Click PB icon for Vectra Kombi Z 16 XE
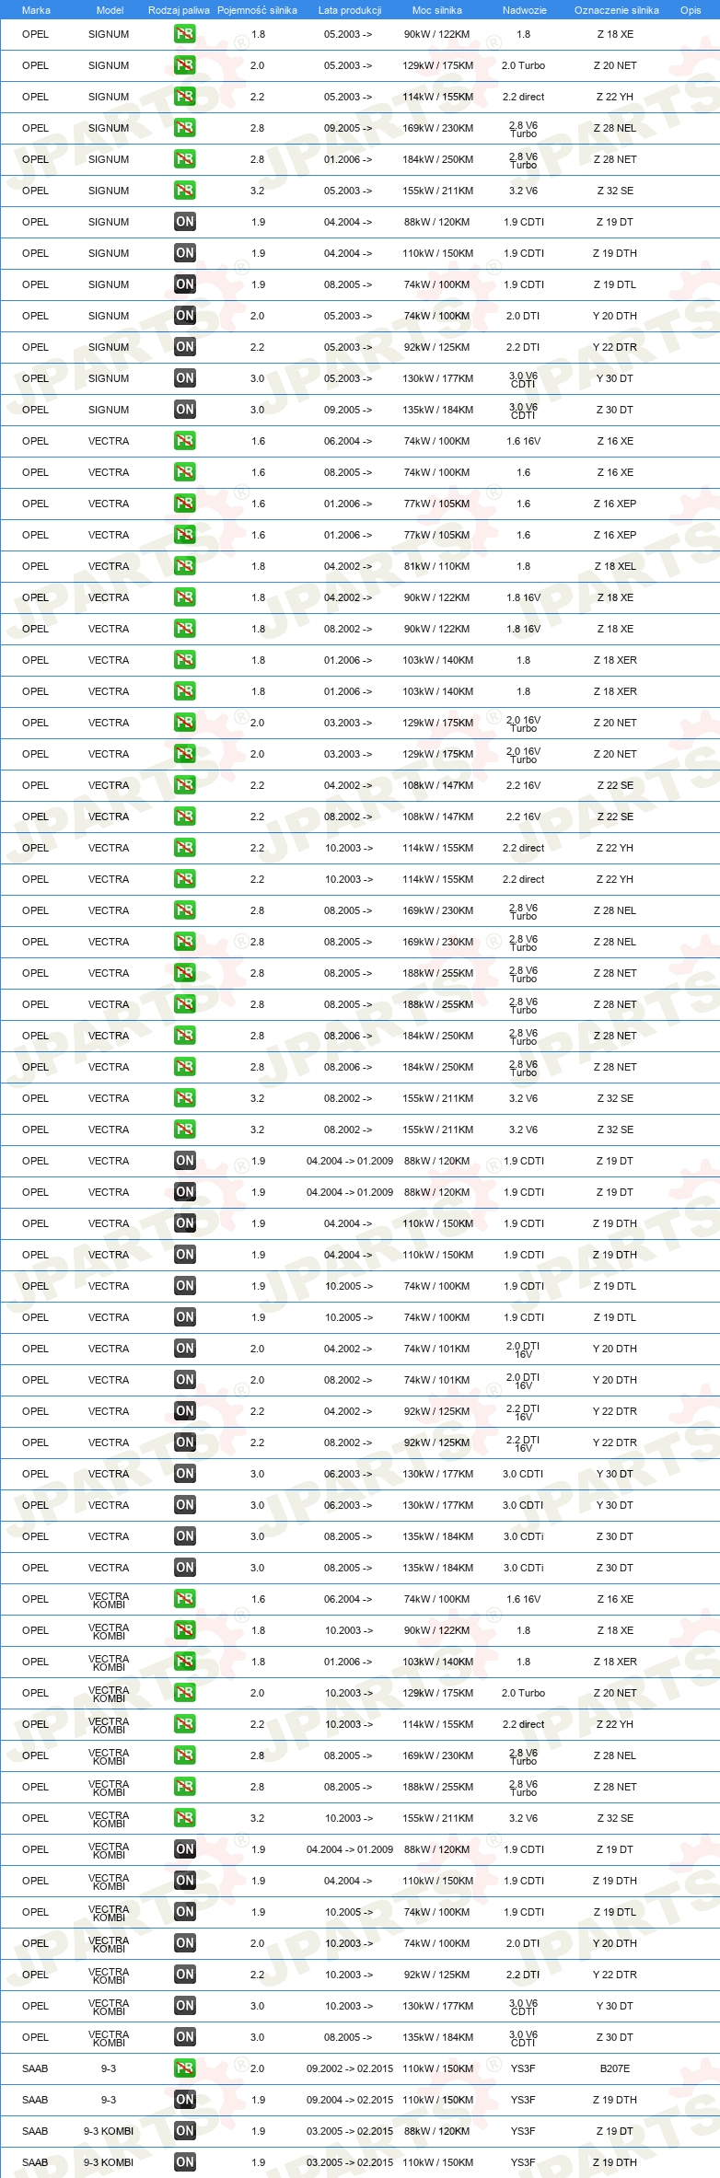This screenshot has height=2178, width=720. [x=184, y=1599]
